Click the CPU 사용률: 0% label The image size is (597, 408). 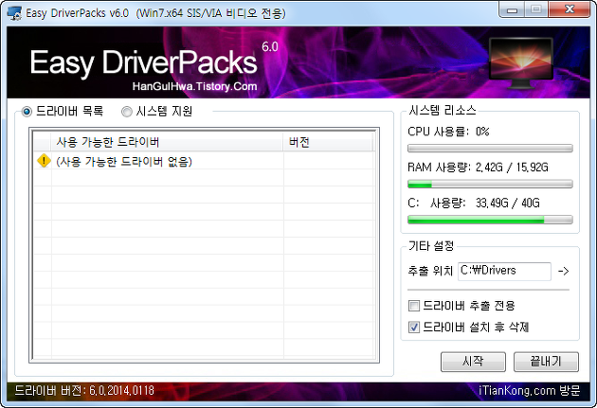coord(448,132)
